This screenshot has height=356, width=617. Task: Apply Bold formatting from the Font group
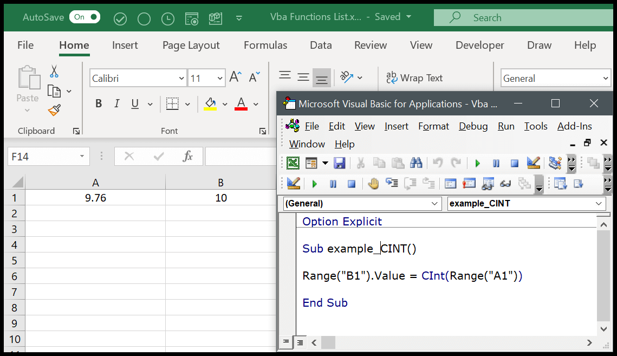[x=98, y=103]
